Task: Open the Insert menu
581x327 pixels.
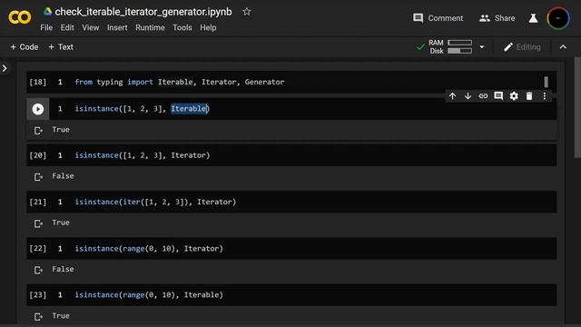Action: click(117, 28)
